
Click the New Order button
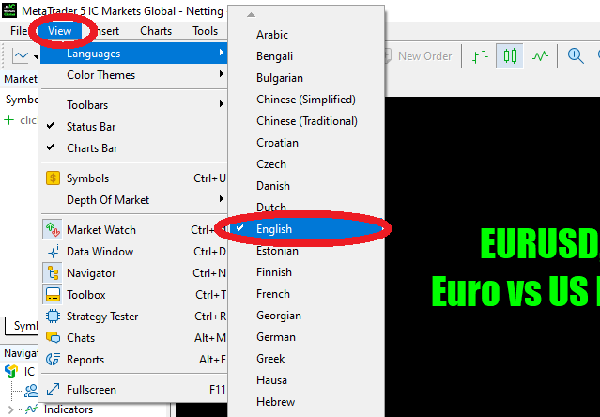pyautogui.click(x=424, y=55)
